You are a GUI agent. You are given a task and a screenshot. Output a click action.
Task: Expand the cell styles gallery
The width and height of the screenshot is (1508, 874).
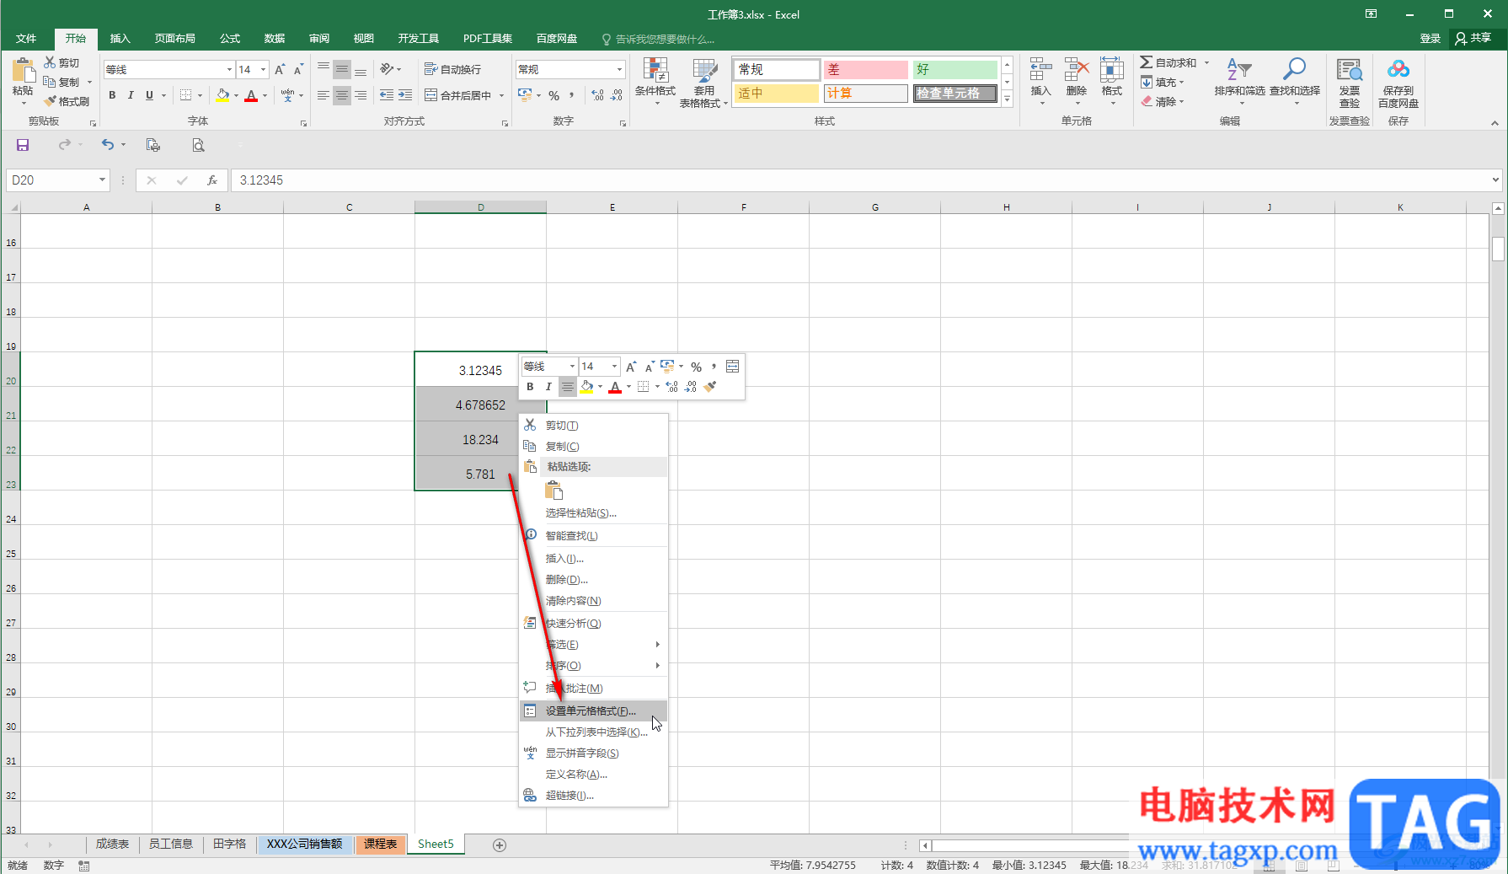click(x=1007, y=99)
